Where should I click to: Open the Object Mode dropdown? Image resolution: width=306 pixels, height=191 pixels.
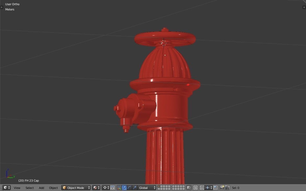tap(76, 188)
